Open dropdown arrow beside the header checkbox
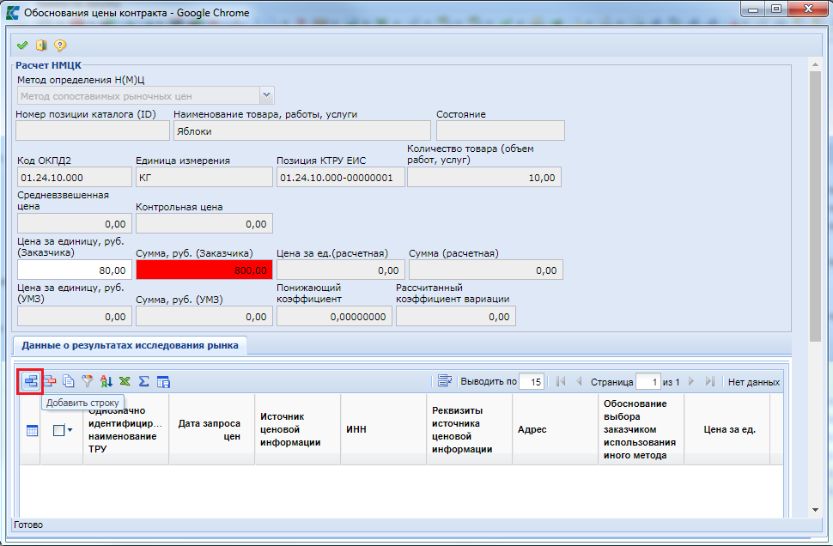The image size is (833, 546). click(70, 431)
